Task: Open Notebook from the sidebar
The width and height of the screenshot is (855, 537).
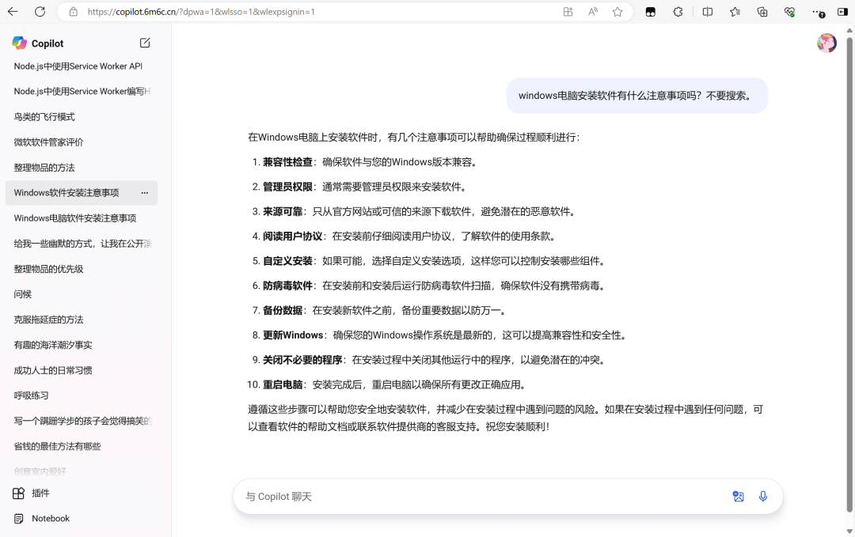Action: point(51,519)
